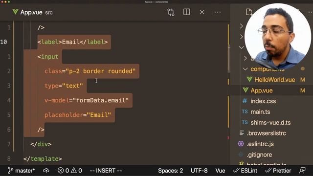Image resolution: width=313 pixels, height=176 pixels.
Task: Open HelloWorld.vue in the Explorer
Action: coord(275,80)
